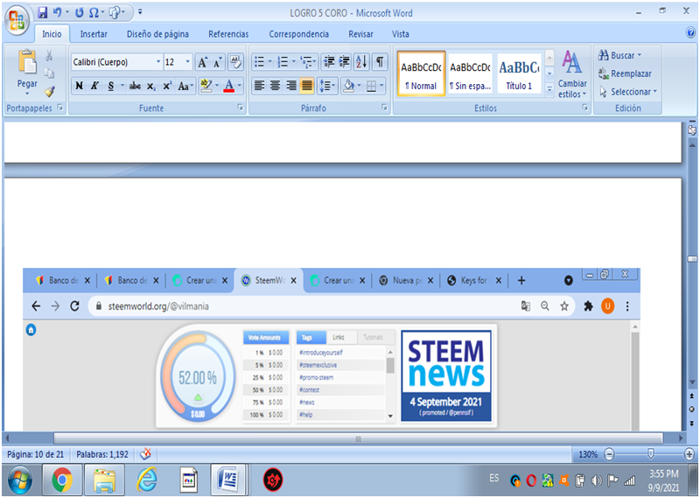Click the zoom slider handle
Viewport: 700px width, 498px height.
pos(650,454)
